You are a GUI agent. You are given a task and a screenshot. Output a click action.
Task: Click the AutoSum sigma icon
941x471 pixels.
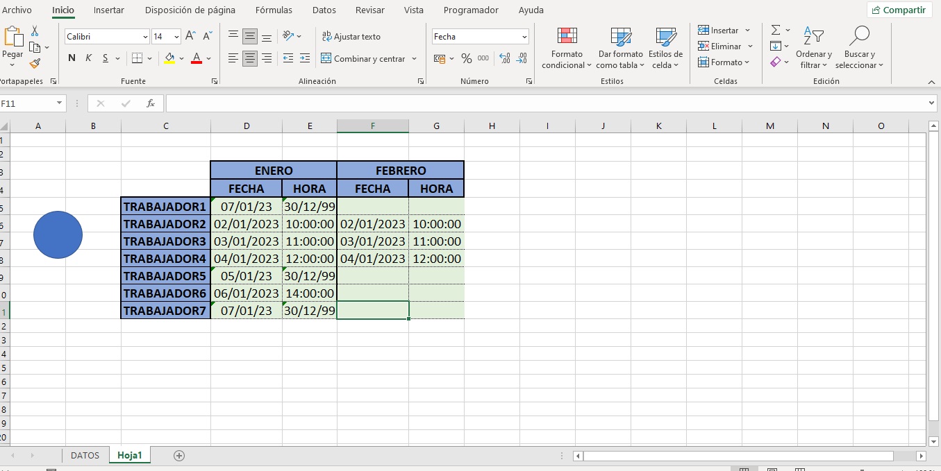(x=776, y=30)
